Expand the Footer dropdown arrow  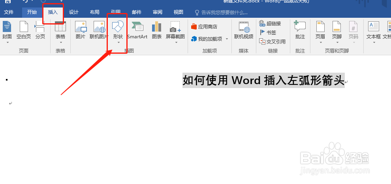coord(337,42)
